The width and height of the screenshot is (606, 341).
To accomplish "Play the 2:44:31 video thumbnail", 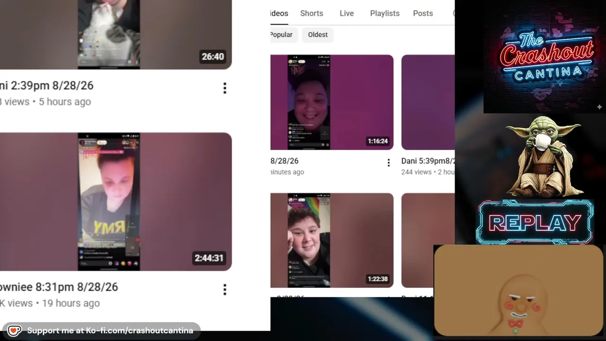I will tap(116, 202).
